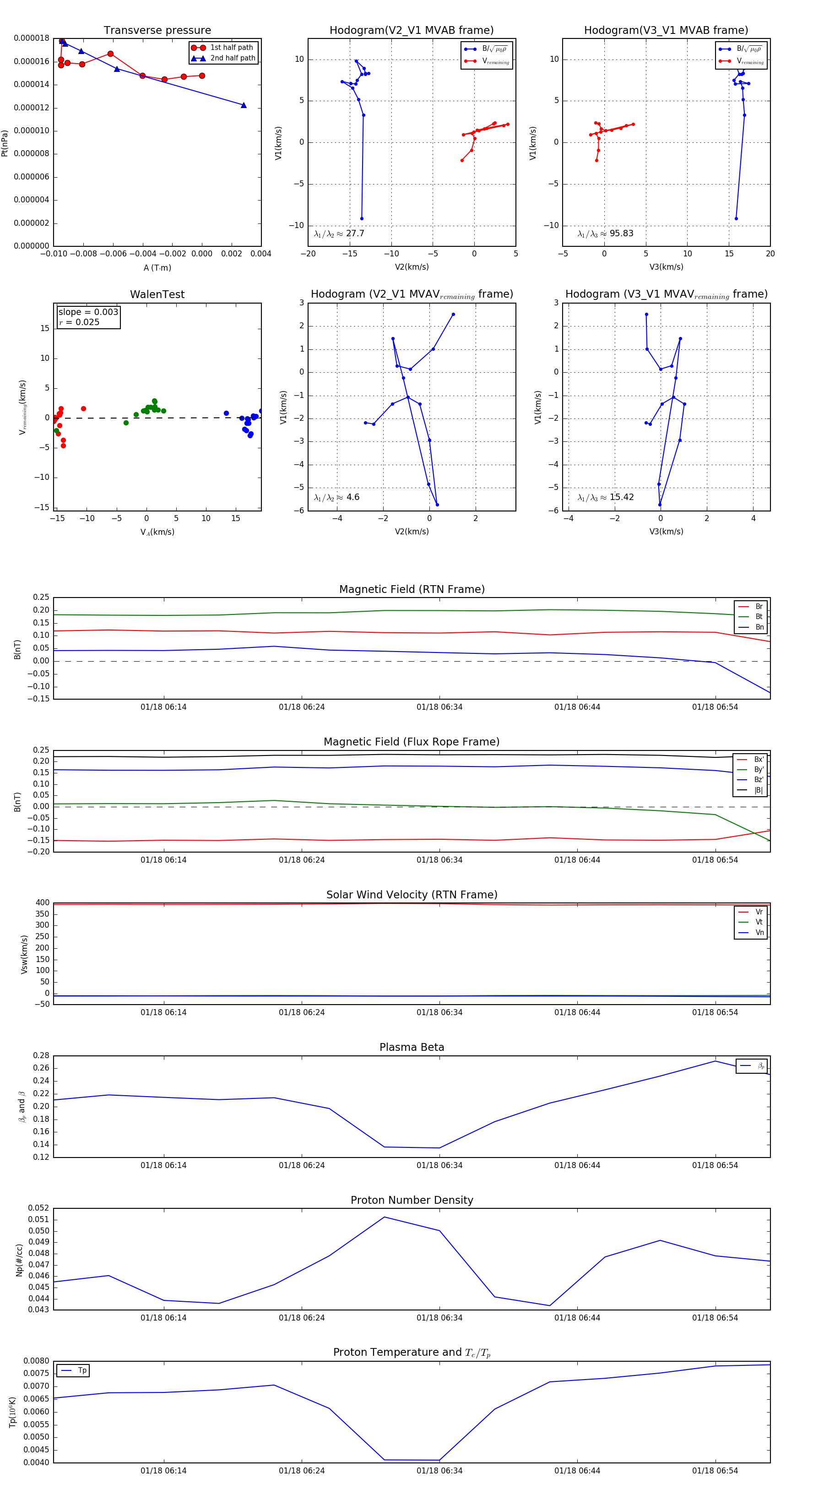Click 'Hodogram(V2_V1 MVAB frame)' title

click(x=412, y=31)
